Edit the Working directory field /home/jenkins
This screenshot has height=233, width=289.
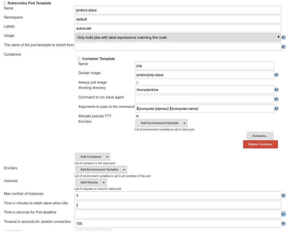tap(204, 90)
